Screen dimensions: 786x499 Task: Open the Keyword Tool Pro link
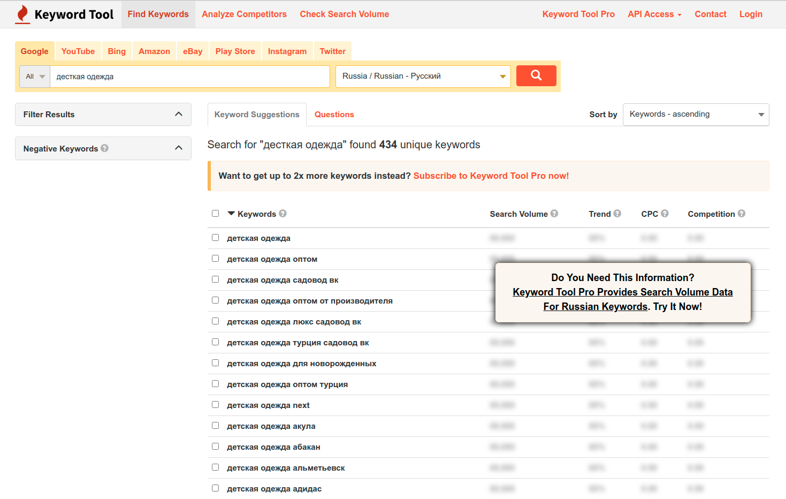click(x=578, y=14)
